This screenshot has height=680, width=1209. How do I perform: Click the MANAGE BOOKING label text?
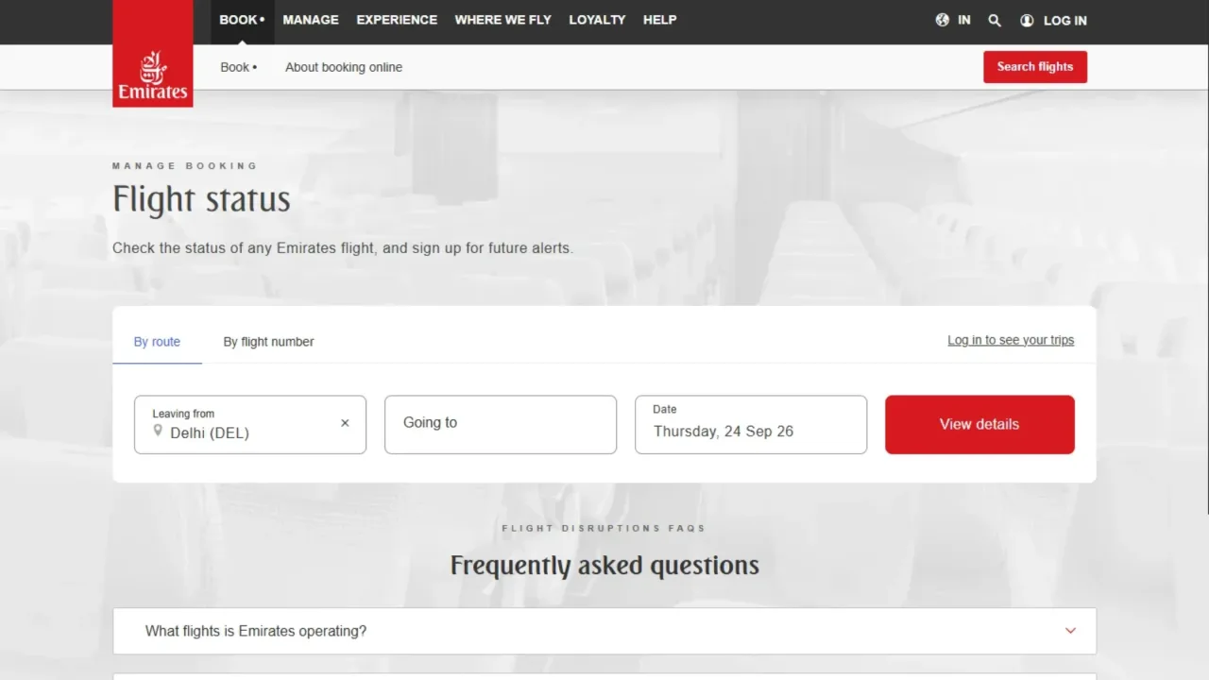(185, 166)
